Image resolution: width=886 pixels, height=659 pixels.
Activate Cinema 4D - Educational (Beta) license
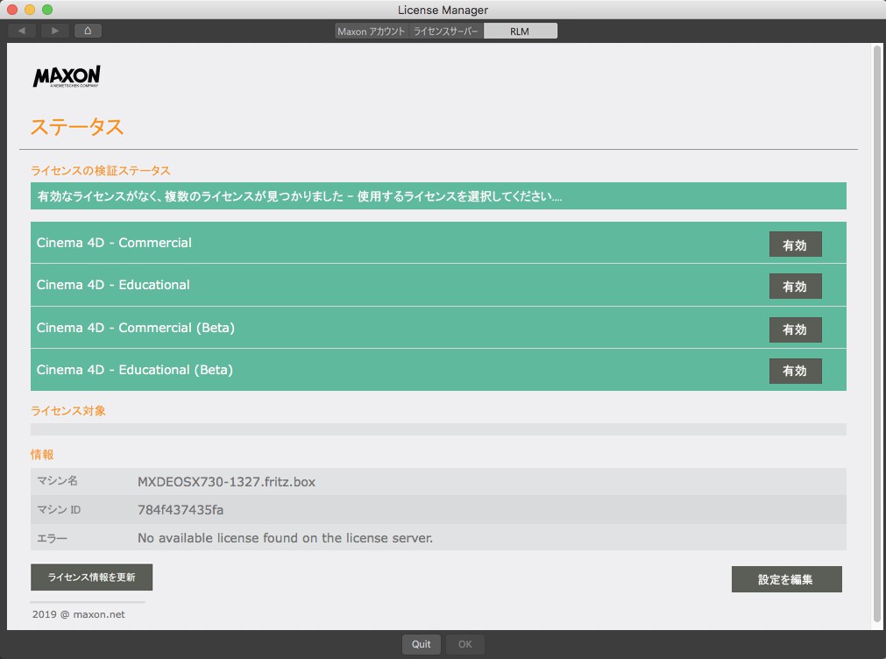click(x=795, y=371)
